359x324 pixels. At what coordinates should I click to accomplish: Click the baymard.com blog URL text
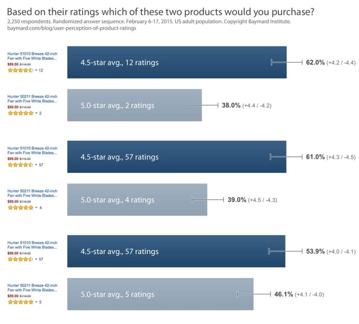(x=72, y=28)
